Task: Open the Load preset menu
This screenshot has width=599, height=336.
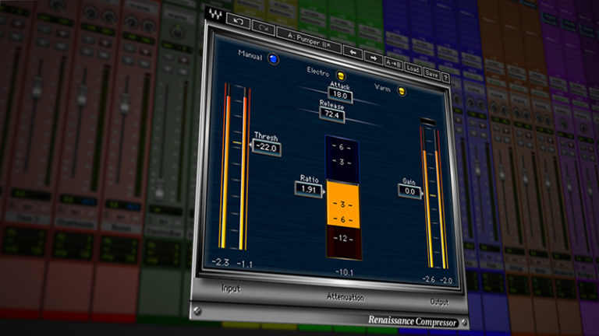Action: 413,68
